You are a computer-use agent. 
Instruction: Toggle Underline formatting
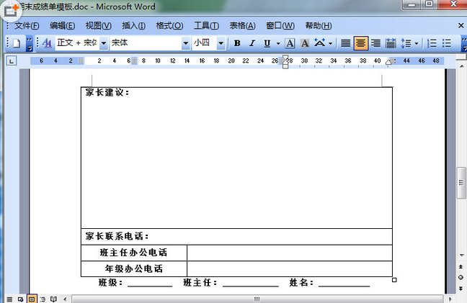coord(267,43)
